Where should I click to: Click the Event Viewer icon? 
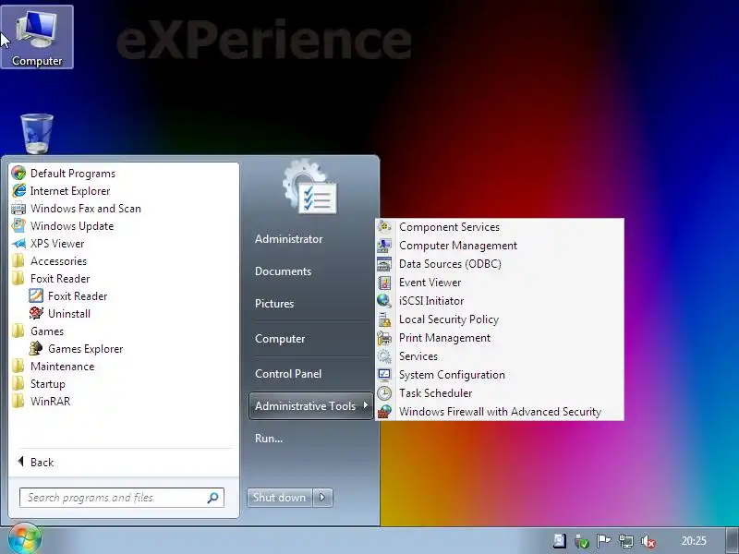[x=384, y=283]
